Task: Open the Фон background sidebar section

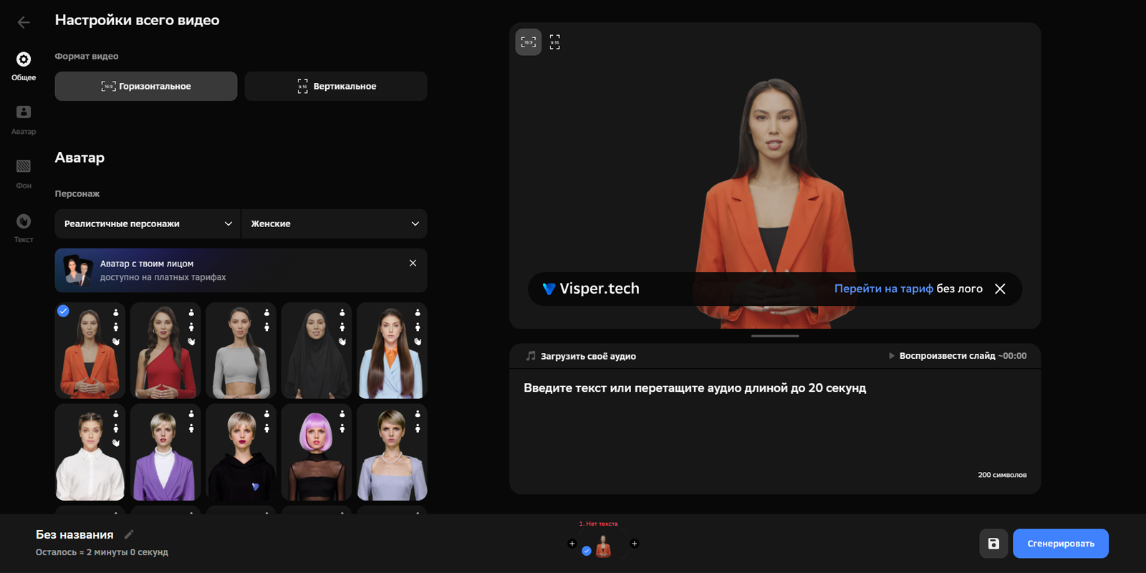Action: (24, 173)
